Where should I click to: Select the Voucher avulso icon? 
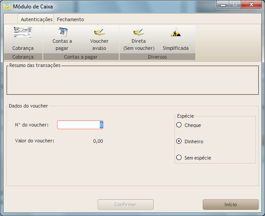(x=99, y=33)
